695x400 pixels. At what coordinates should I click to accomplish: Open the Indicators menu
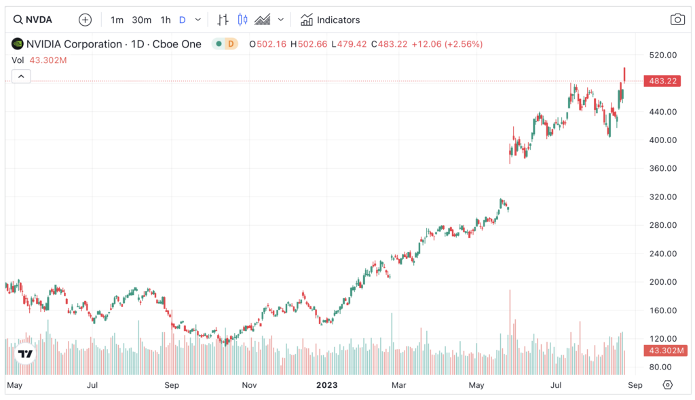[x=330, y=20]
